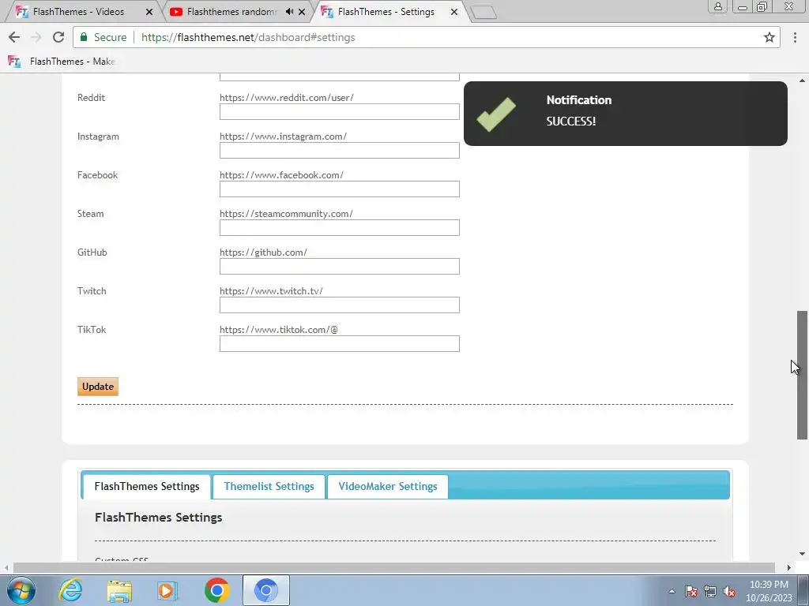Viewport: 809px width, 606px height.
Task: Click the horizontal scrollbar left arrow
Action: click(x=6, y=567)
